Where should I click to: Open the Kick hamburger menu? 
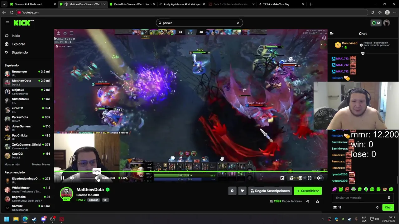coord(7,23)
